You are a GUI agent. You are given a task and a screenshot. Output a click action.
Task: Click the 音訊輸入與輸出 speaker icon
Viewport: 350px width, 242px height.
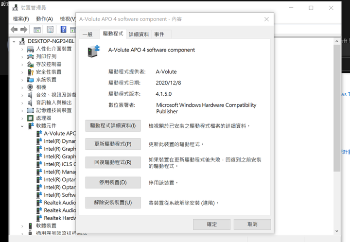pos(30,103)
